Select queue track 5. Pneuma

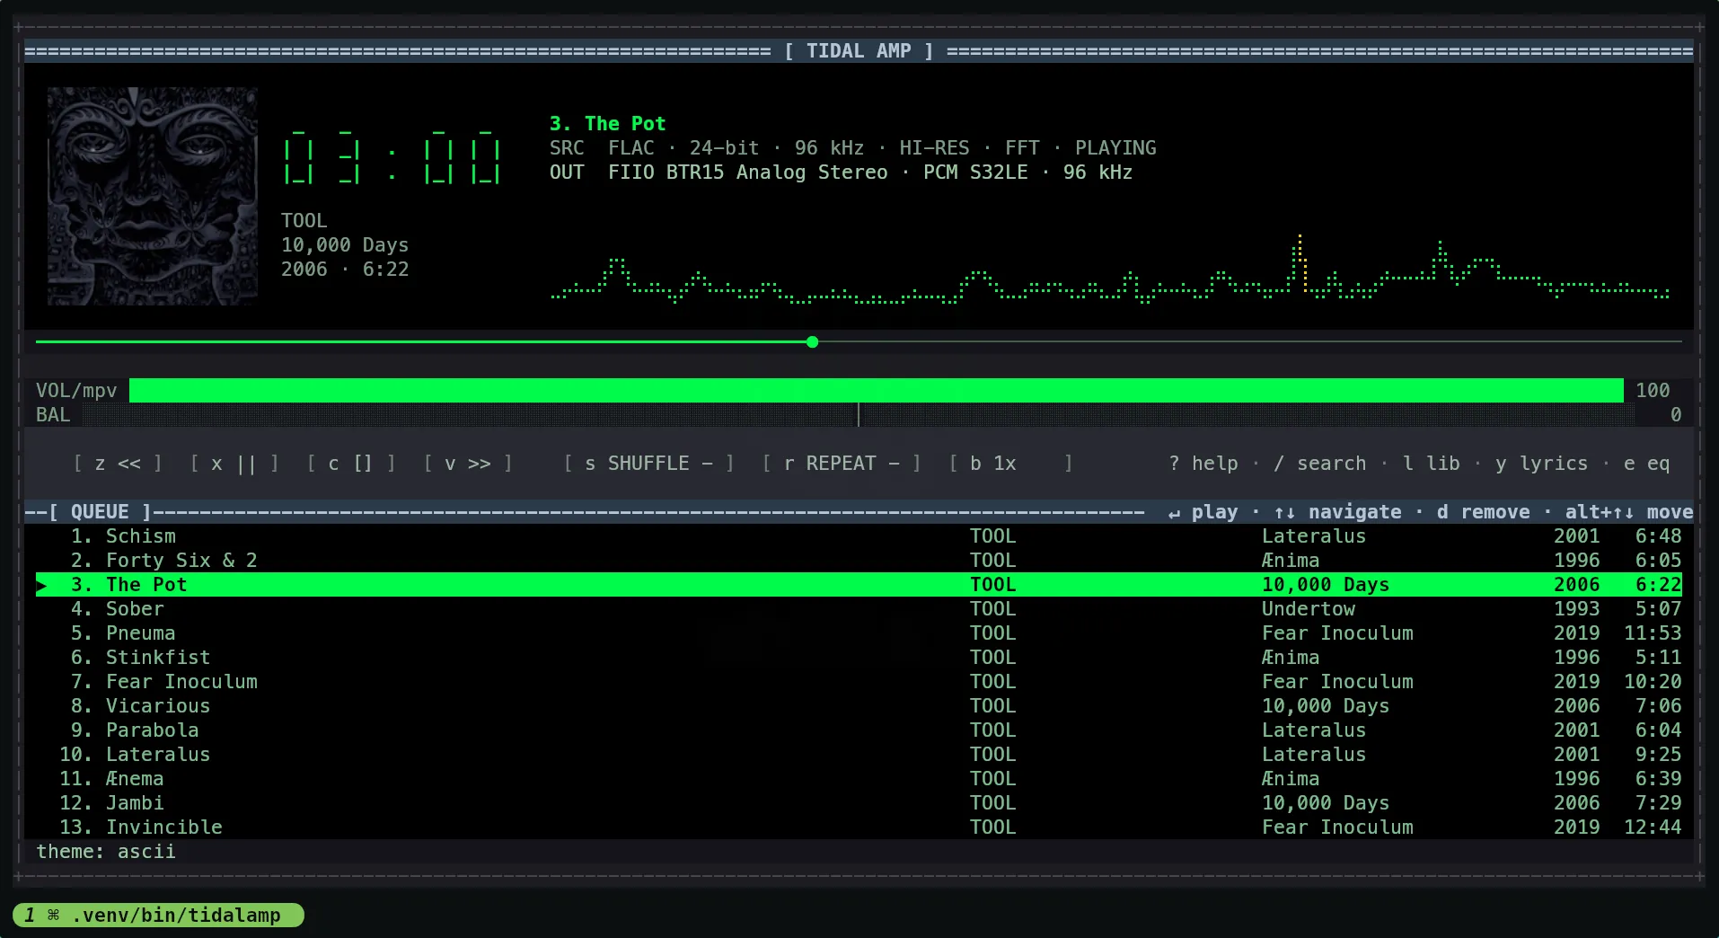point(859,633)
